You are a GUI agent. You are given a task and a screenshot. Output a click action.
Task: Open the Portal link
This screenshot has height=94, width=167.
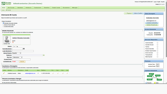coord(157,4)
